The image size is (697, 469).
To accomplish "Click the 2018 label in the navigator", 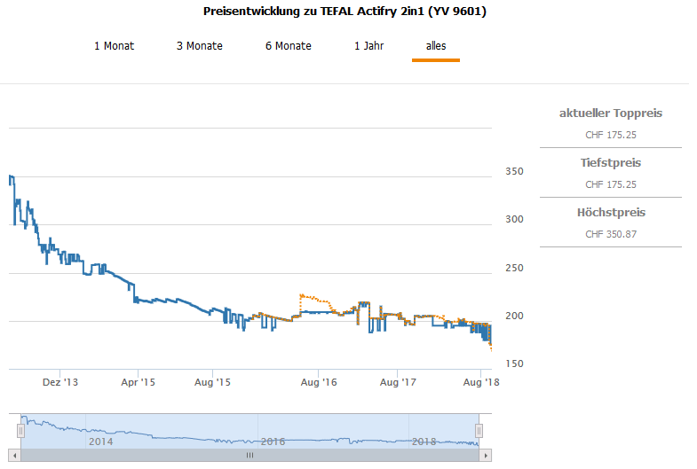I will tap(424, 441).
